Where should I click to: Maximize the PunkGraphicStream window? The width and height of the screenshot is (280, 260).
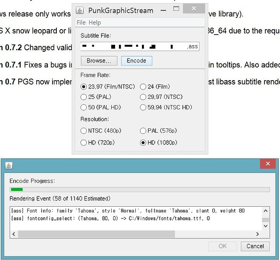tap(176, 9)
